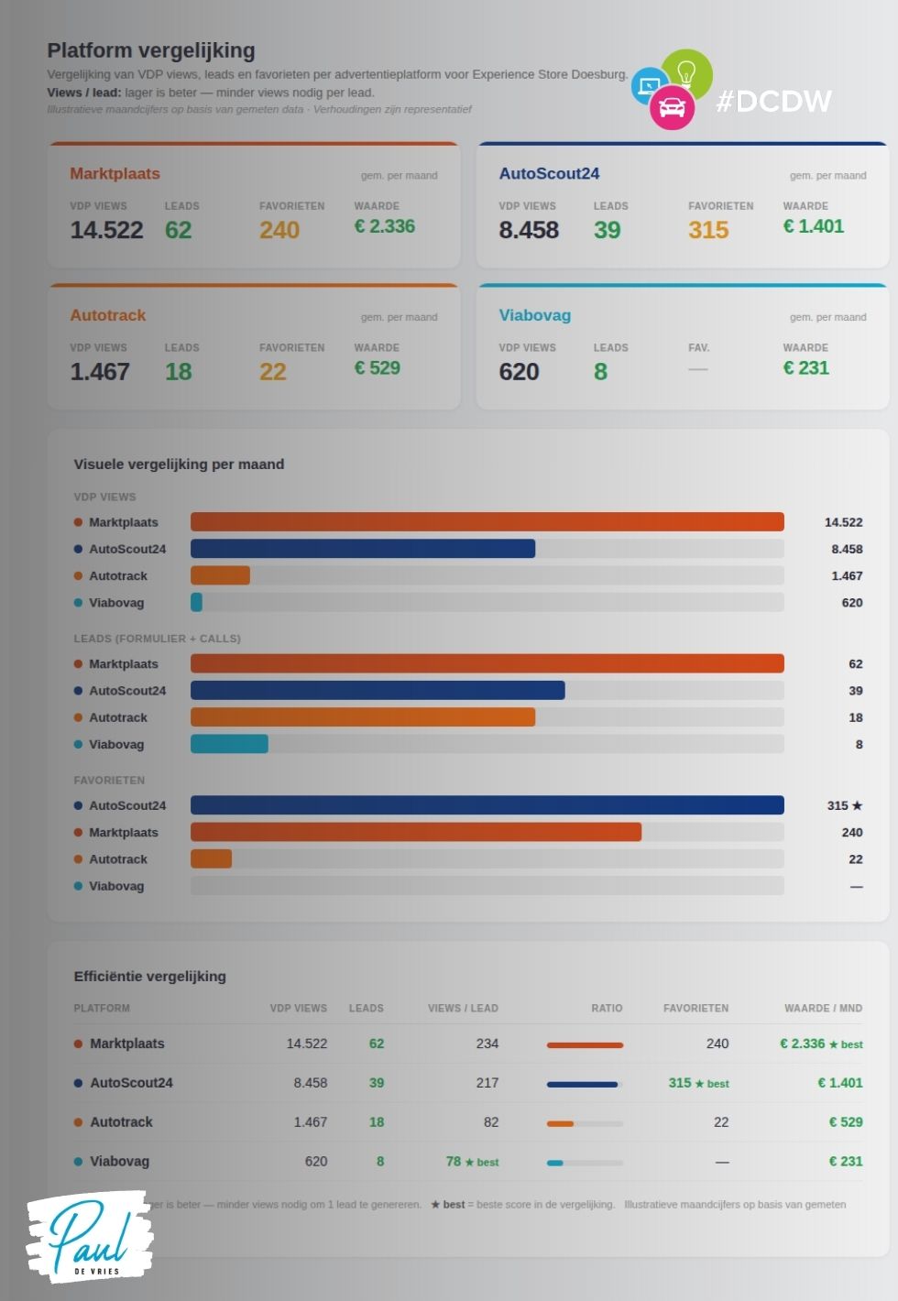Viewport: 898px width, 1301px height.
Task: Select the Marktplaats card title
Action: [115, 174]
